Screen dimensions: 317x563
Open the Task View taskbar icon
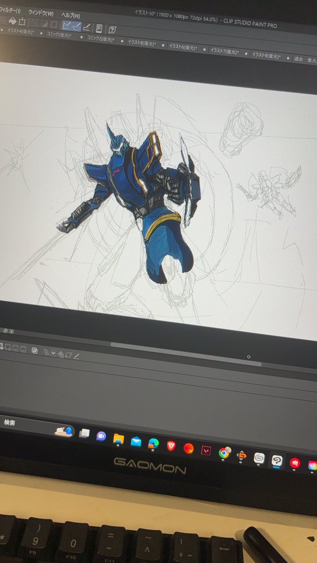85,434
